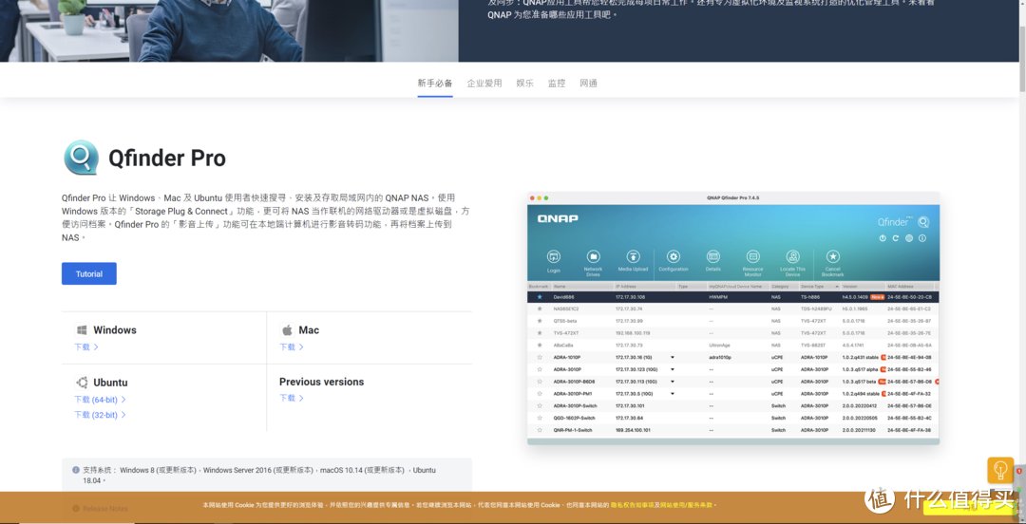Click the Windows logo icon
The width and height of the screenshot is (1026, 524).
pos(82,330)
